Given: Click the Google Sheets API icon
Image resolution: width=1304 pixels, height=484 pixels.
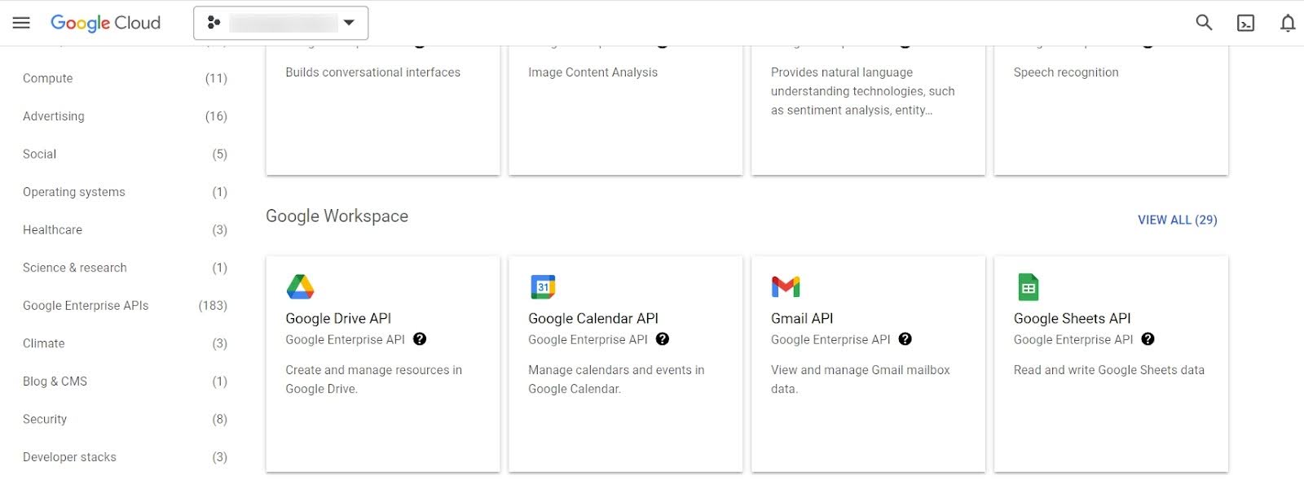Looking at the screenshot, I should [x=1029, y=287].
